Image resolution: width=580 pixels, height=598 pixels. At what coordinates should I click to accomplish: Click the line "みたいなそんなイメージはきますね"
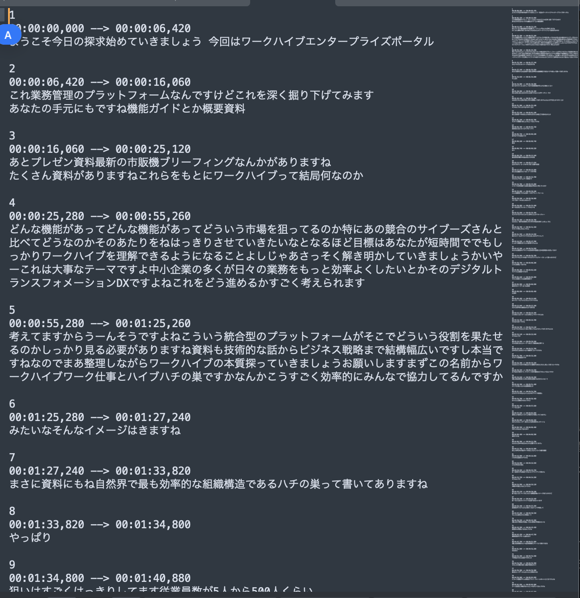click(x=95, y=430)
